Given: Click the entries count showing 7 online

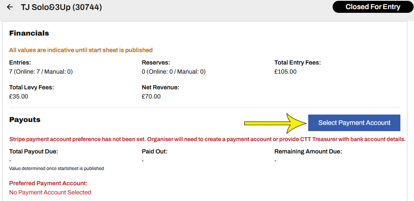Looking at the screenshot, I should coord(41,72).
